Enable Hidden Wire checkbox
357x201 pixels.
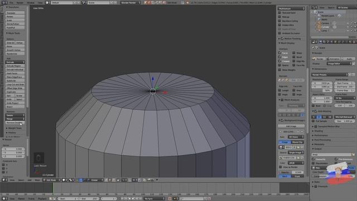(279, 25)
